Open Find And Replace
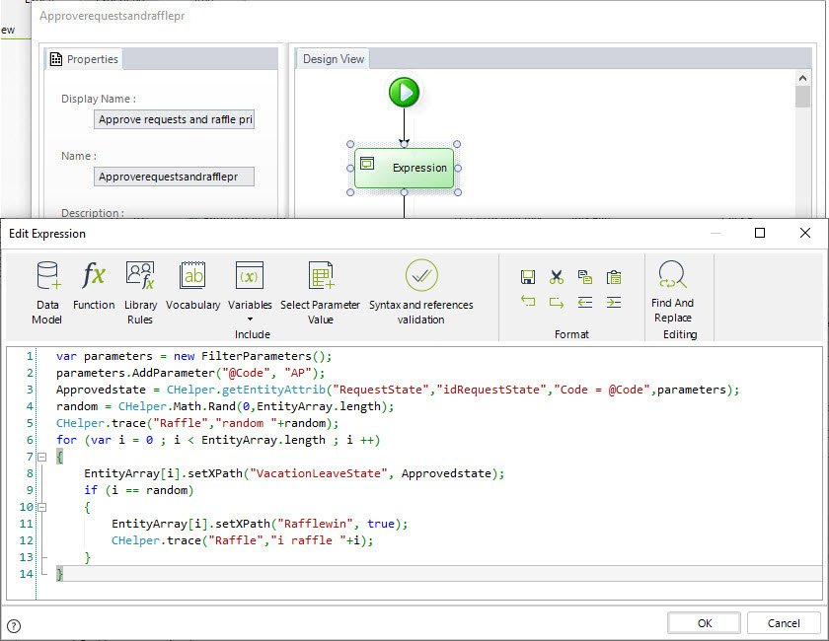 click(x=672, y=292)
